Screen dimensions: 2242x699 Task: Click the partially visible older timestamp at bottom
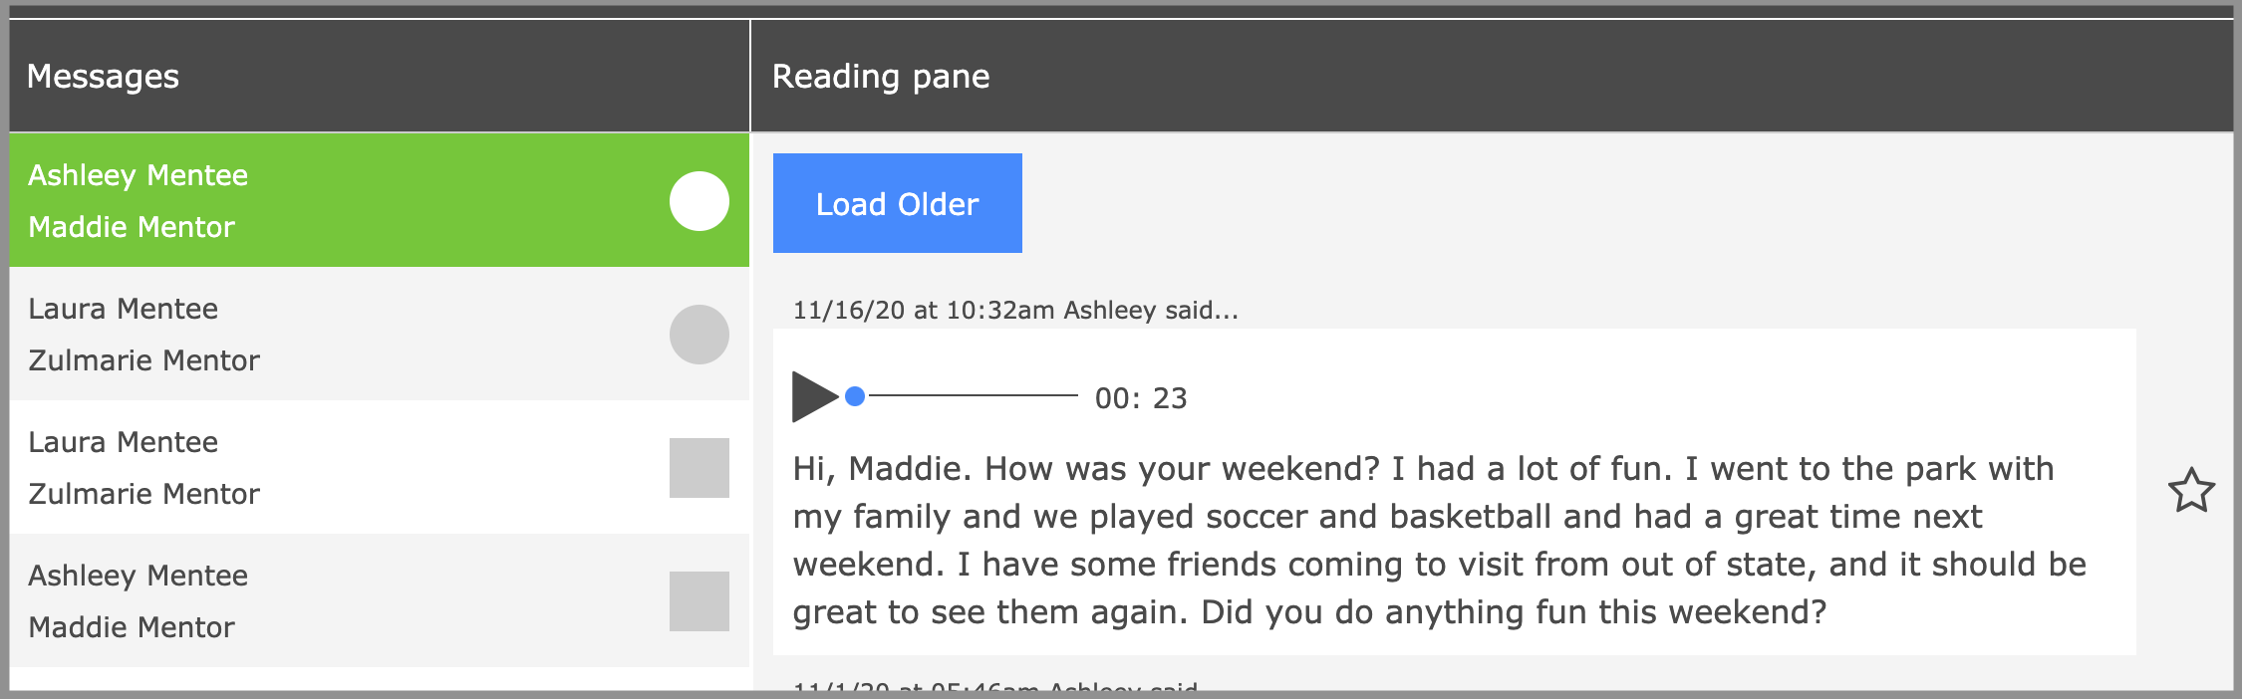pos(994,686)
